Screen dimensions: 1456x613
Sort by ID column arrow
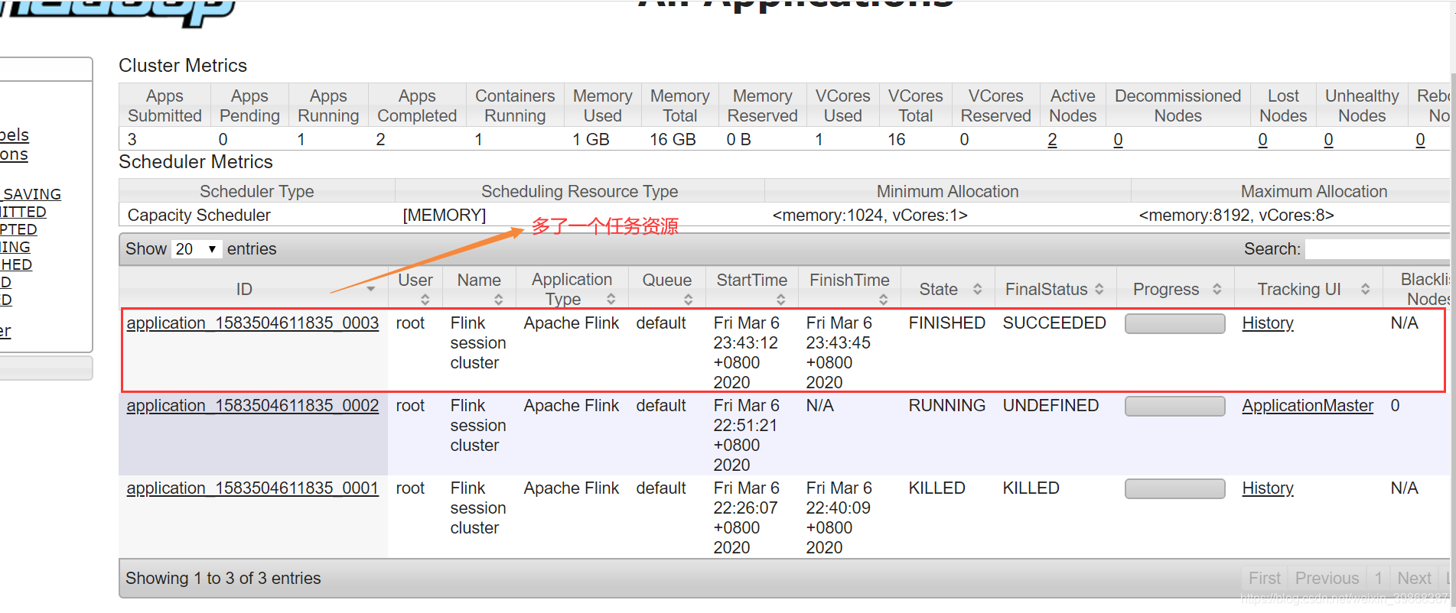coord(371,289)
